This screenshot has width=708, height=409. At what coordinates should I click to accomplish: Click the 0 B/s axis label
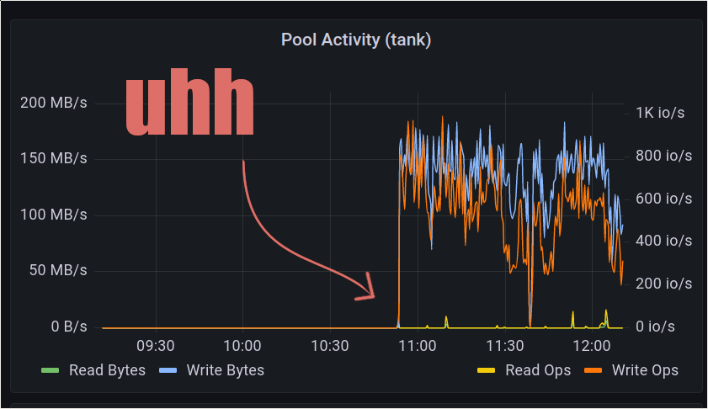tap(69, 327)
